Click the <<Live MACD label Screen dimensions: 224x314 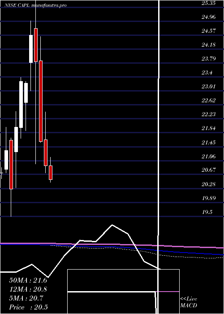click(x=189, y=302)
